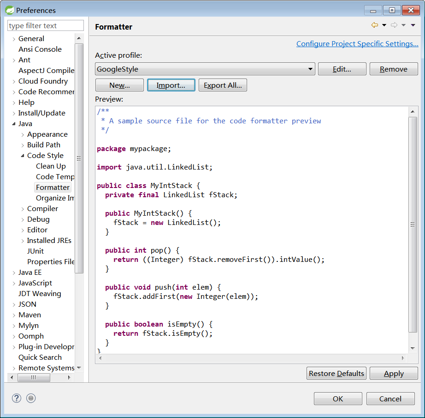The image size is (425, 418).
Task: Click the back navigation arrow icon
Action: (375, 25)
